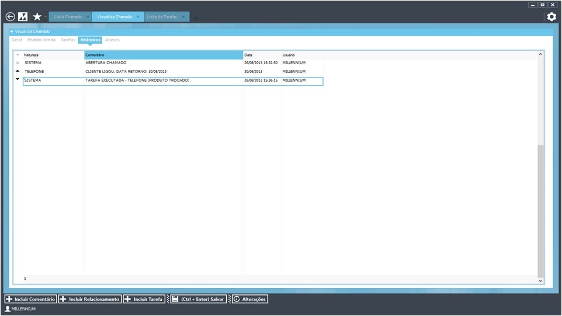562x316 pixels.
Task: Go to the Anexos sub-tab
Action: point(113,40)
